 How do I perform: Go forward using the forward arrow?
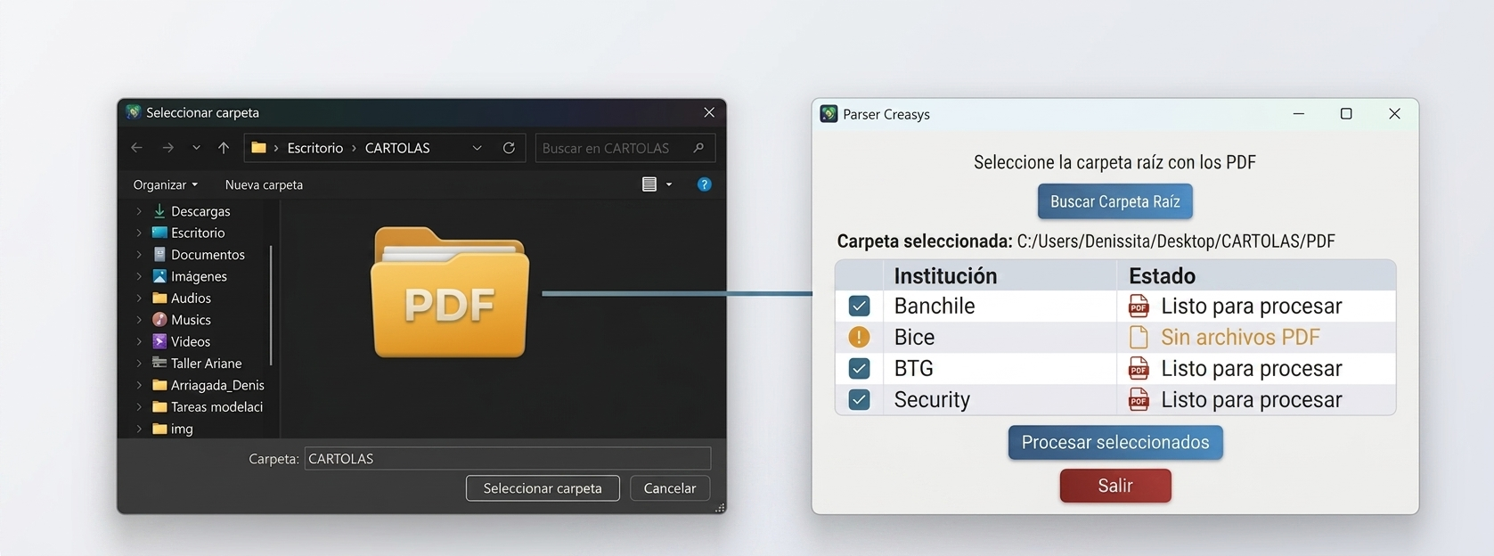167,148
